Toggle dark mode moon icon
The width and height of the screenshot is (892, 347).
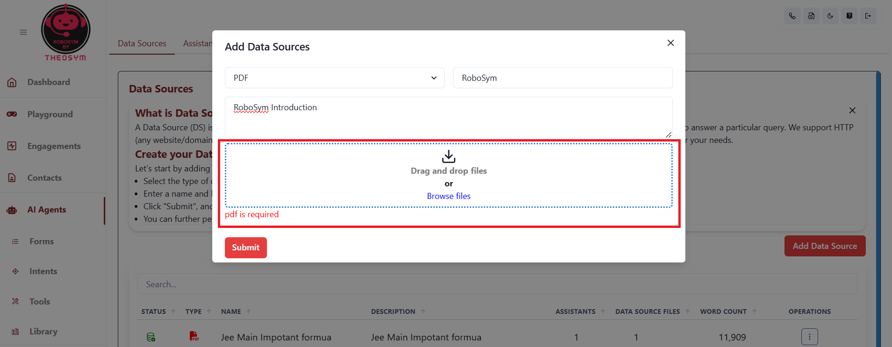(x=830, y=16)
